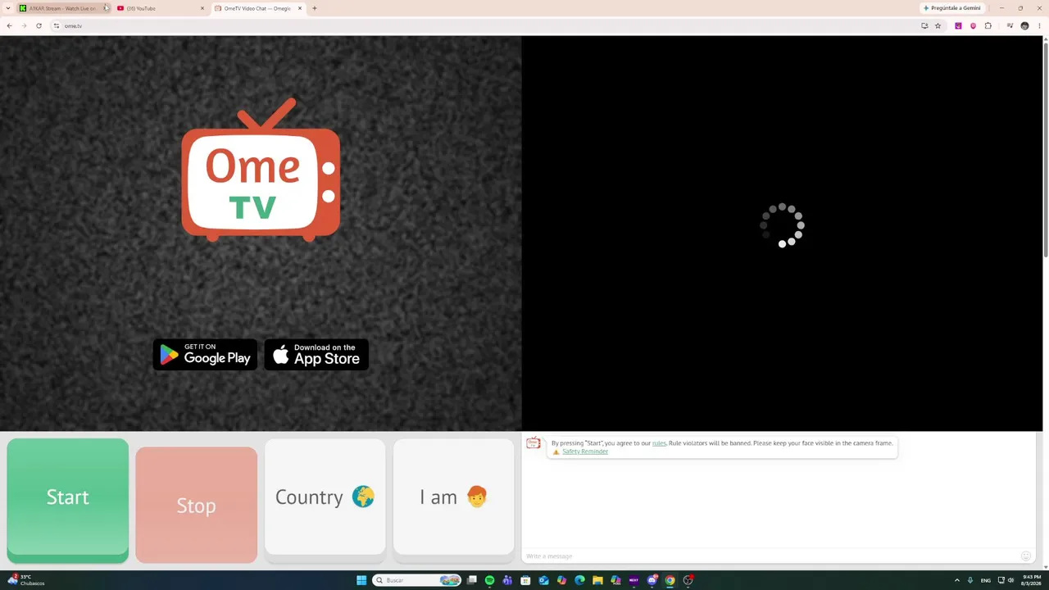The image size is (1049, 590).
Task: Go forward in browser history
Action: pos(24,25)
